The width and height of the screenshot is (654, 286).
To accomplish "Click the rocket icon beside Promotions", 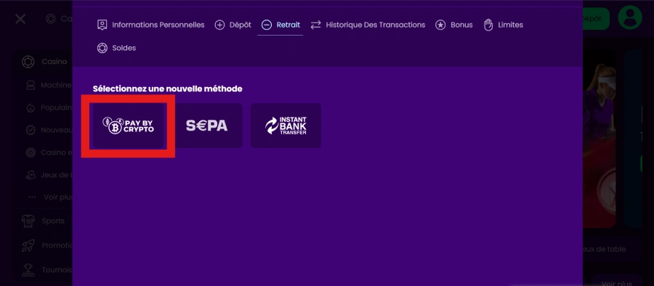I will [x=28, y=245].
